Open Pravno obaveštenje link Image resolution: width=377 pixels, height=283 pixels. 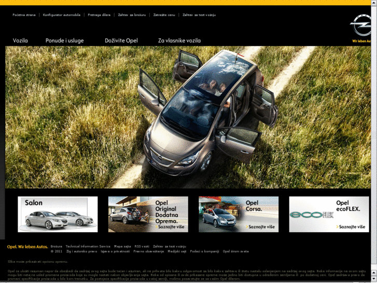pos(149,251)
